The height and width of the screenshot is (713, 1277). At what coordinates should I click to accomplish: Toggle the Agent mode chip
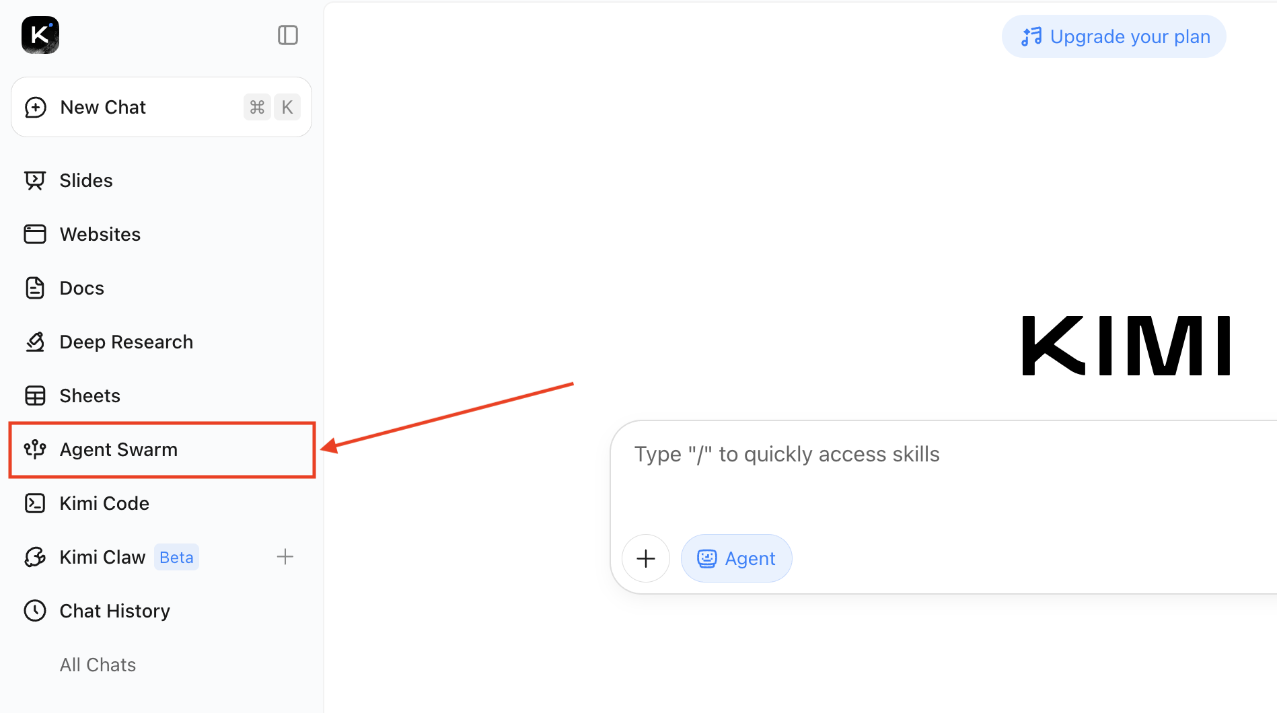[x=737, y=558]
